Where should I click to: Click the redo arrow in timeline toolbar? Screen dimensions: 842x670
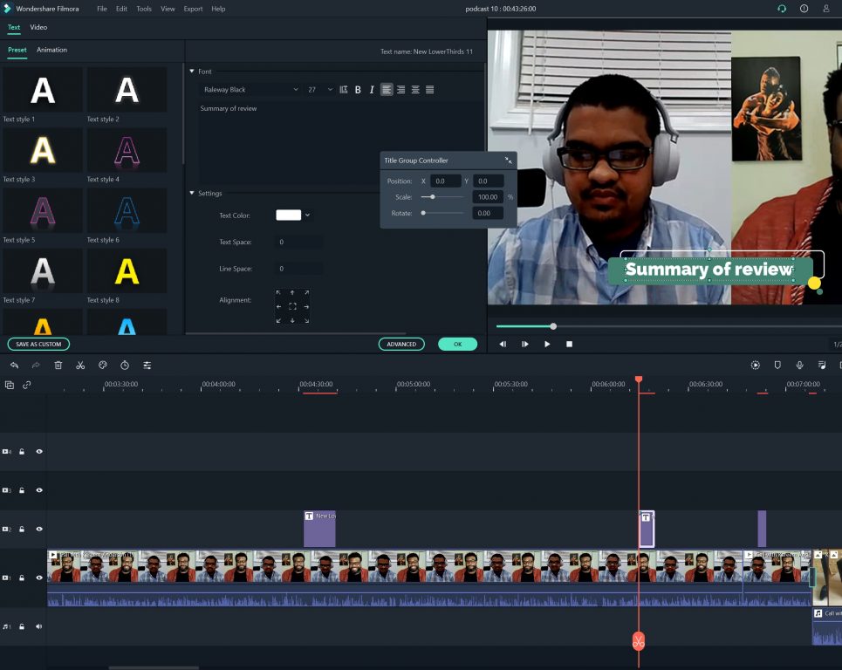[x=36, y=365]
